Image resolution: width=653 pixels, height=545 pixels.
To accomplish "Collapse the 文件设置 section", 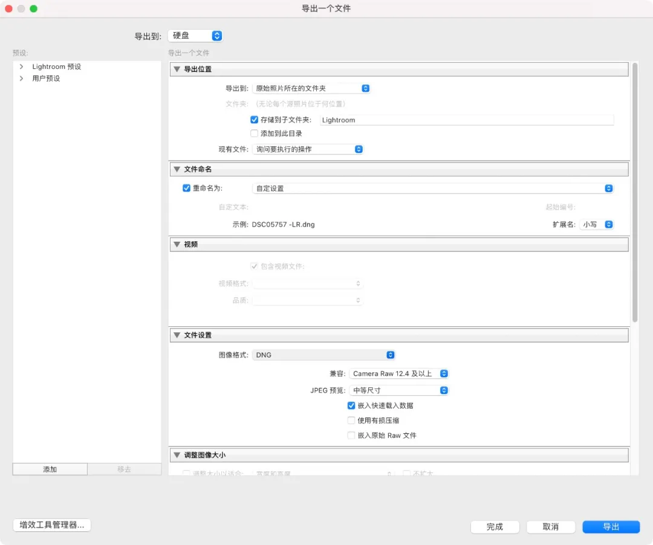I will [x=177, y=335].
